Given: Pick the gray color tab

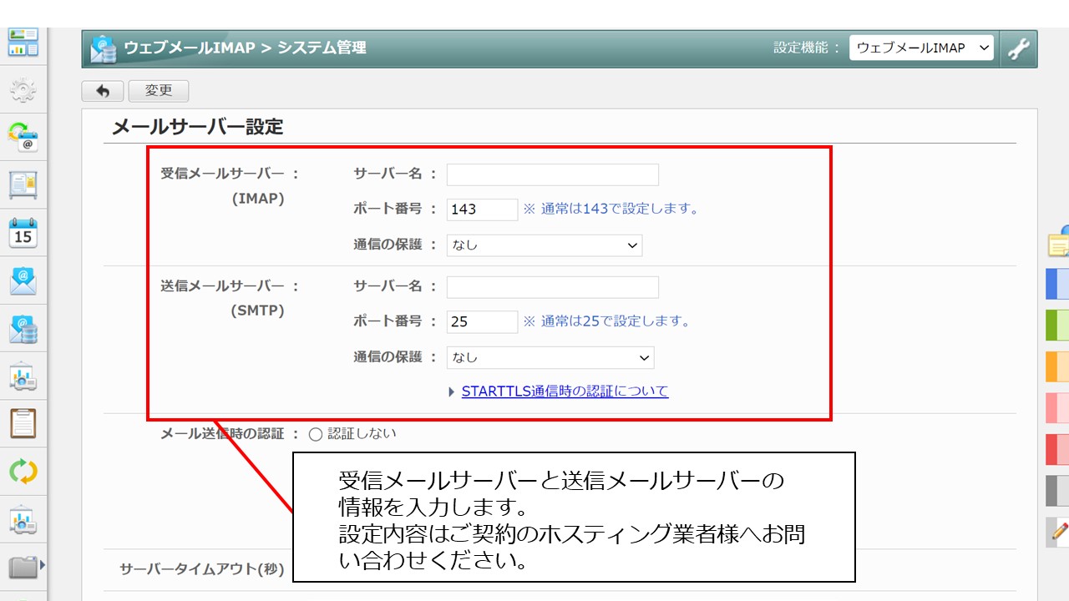Looking at the screenshot, I should point(1057,491).
